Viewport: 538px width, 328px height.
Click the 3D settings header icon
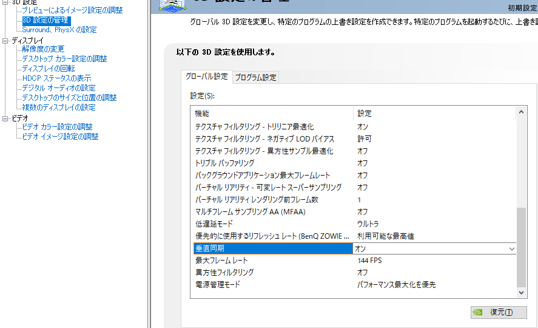click(173, 5)
